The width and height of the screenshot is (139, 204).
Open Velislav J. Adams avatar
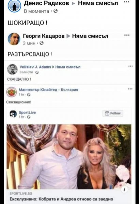pyautogui.click(x=12, y=69)
